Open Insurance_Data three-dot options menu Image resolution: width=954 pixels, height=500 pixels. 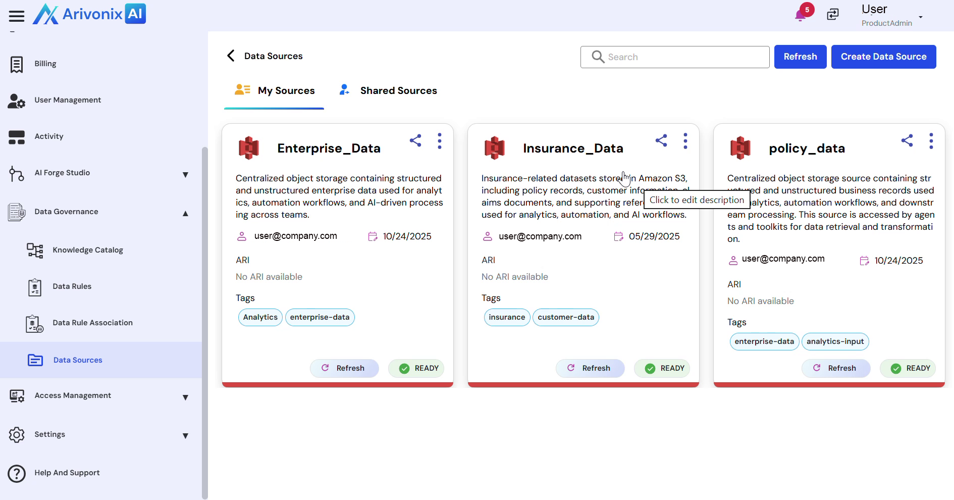(x=685, y=141)
